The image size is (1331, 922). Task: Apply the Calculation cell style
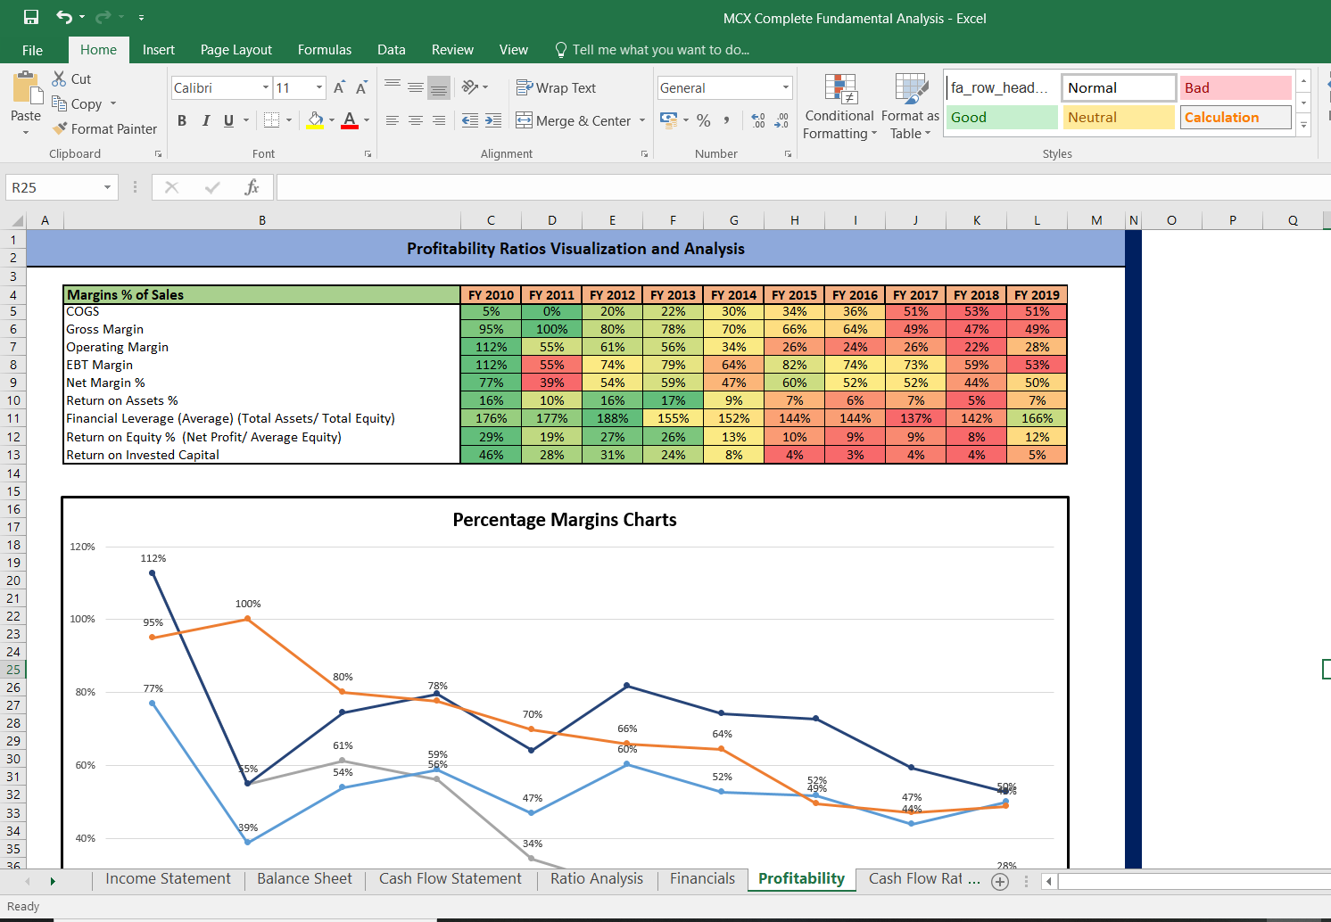1236,117
